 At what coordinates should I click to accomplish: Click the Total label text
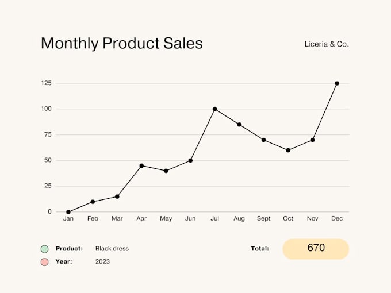(260, 249)
